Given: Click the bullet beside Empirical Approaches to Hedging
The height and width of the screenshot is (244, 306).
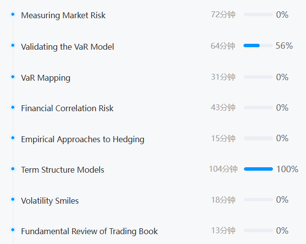Looking at the screenshot, I should [13, 138].
